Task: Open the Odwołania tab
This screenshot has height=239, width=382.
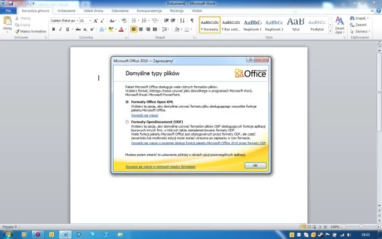Action: (x=120, y=11)
